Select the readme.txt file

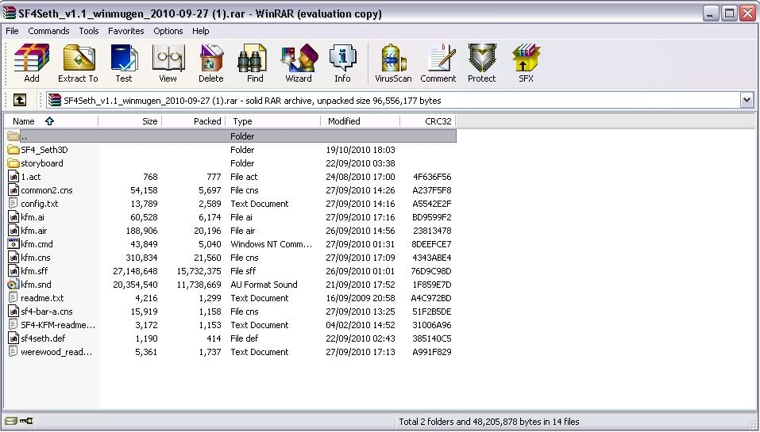[x=42, y=298]
